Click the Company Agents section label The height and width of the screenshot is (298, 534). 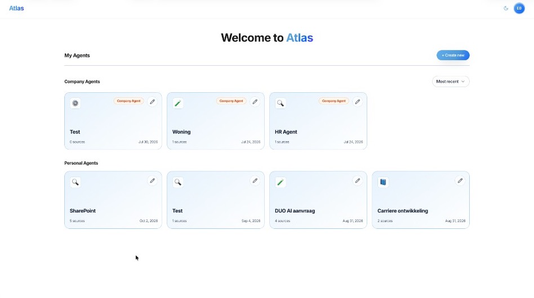[x=82, y=82]
